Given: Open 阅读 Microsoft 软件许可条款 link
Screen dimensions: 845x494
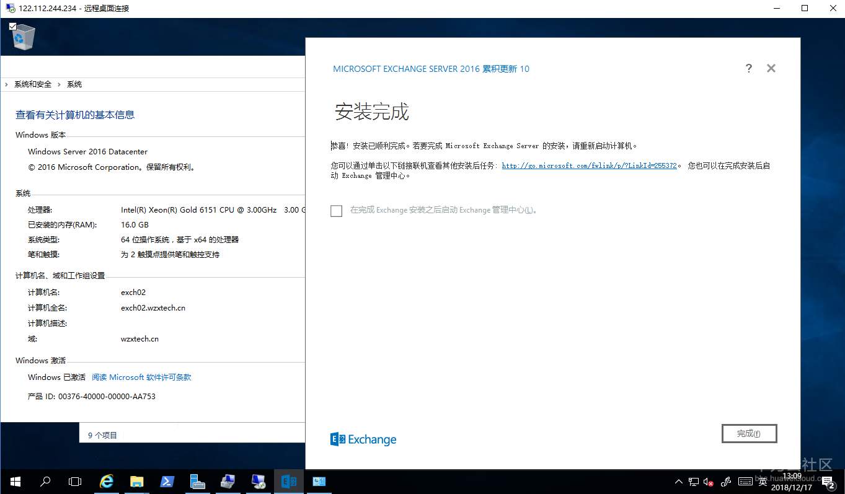Looking at the screenshot, I should coord(141,377).
